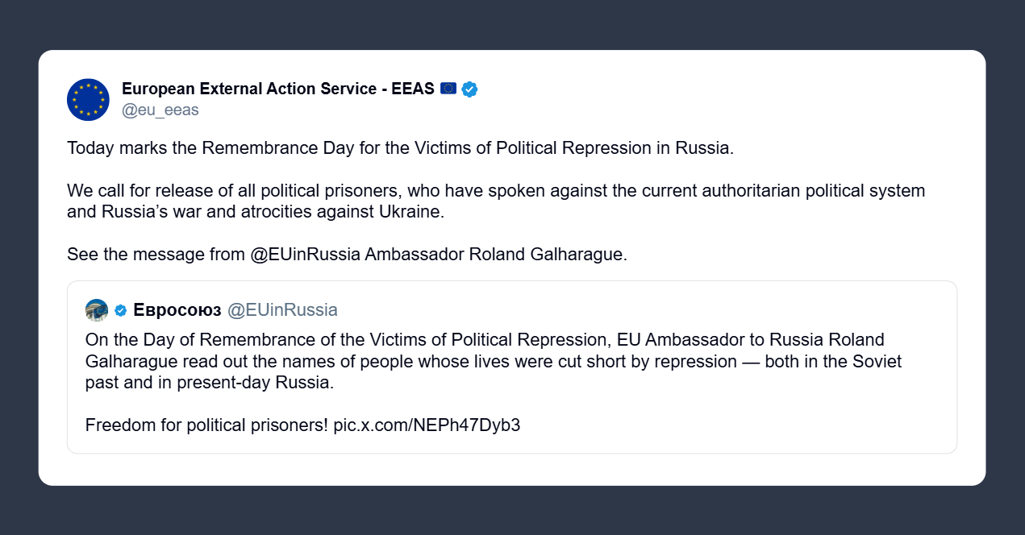Click the verified badge before Евросоюз

point(120,310)
